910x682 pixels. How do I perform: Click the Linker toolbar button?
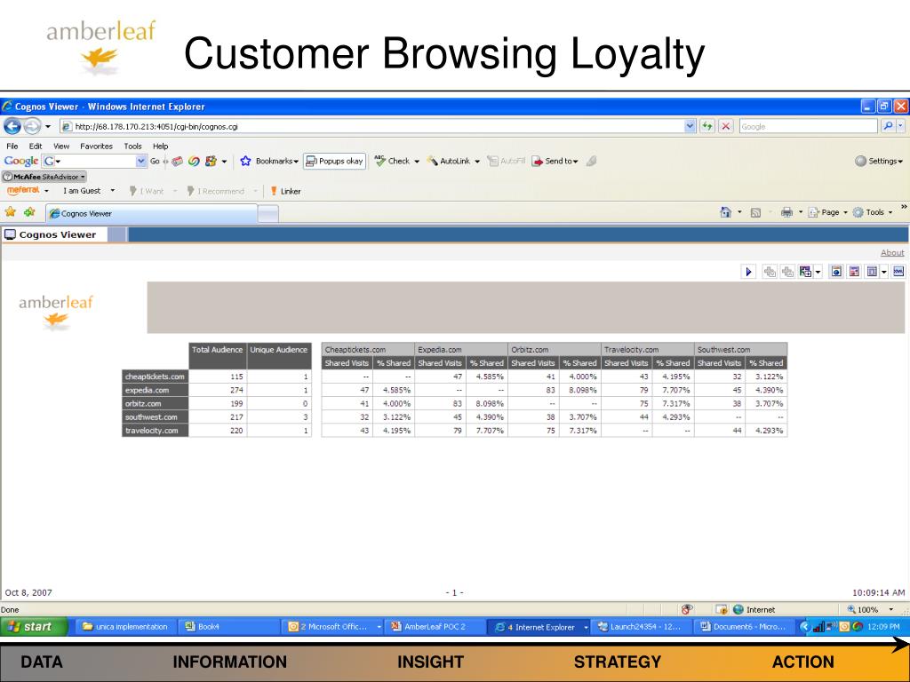[285, 191]
